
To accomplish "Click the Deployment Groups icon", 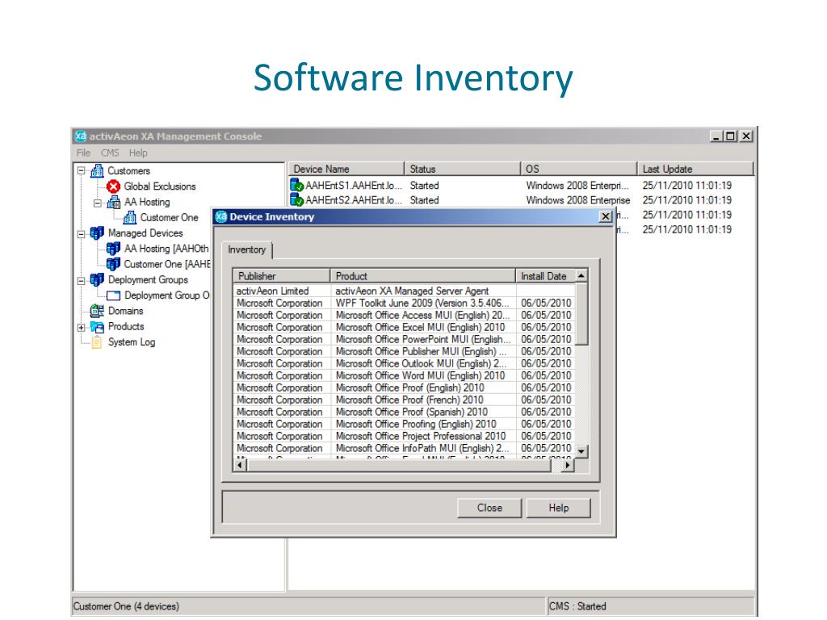I will pos(97,280).
